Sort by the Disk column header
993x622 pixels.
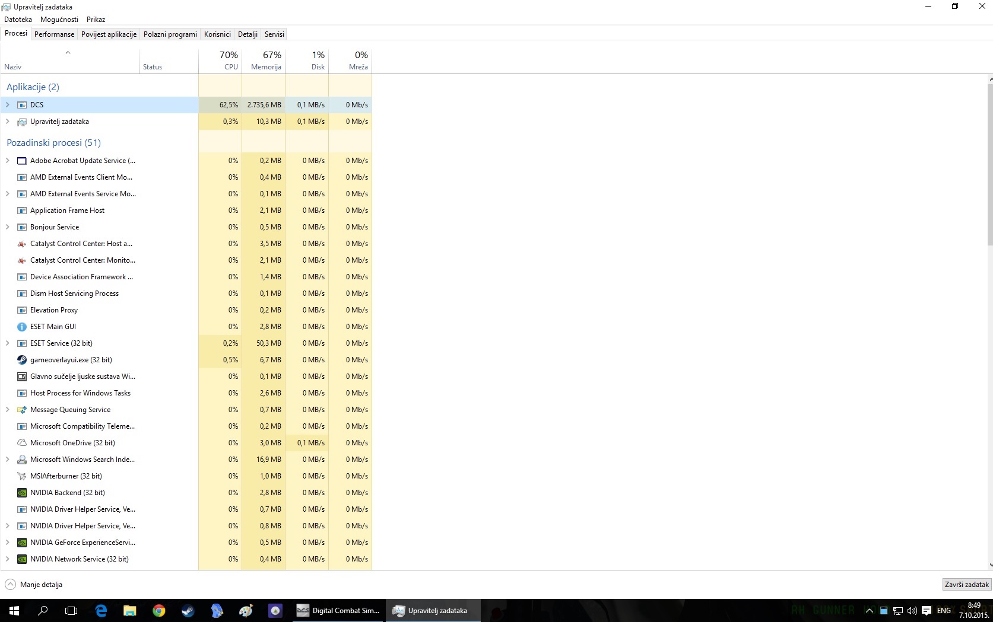307,60
